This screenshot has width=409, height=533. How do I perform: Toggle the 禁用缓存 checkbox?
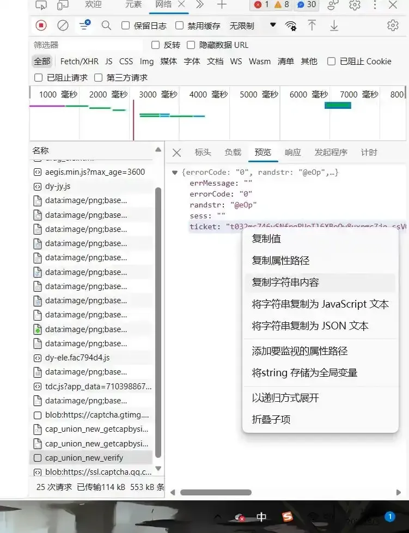coord(180,26)
